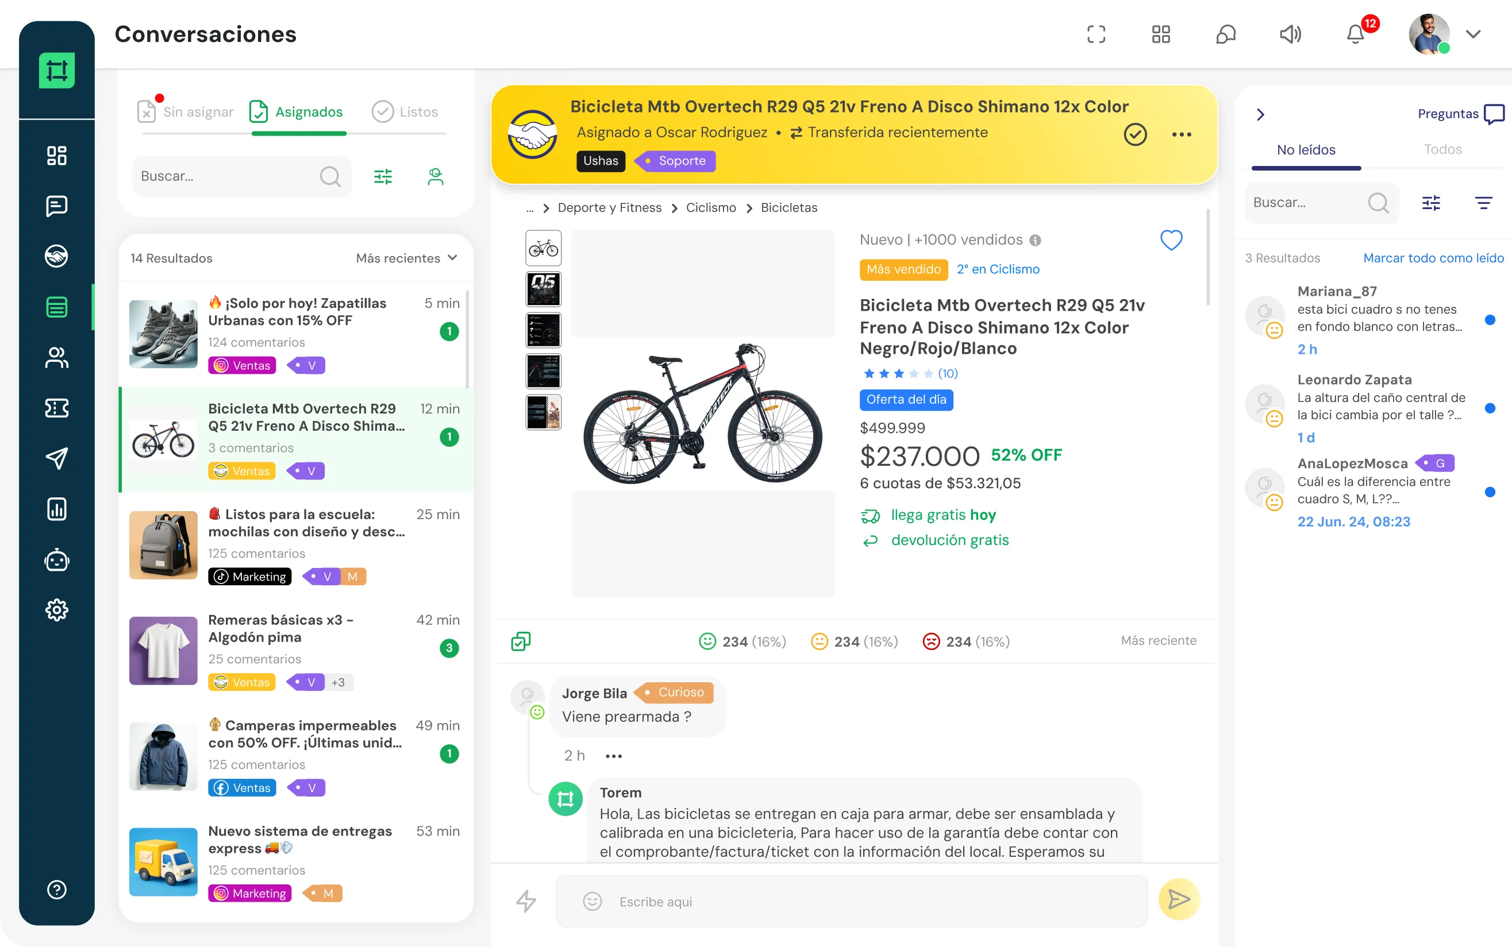
Task: Switch to the Todos tab
Action: (1443, 150)
